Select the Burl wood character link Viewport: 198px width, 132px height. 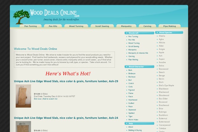tap(130, 80)
